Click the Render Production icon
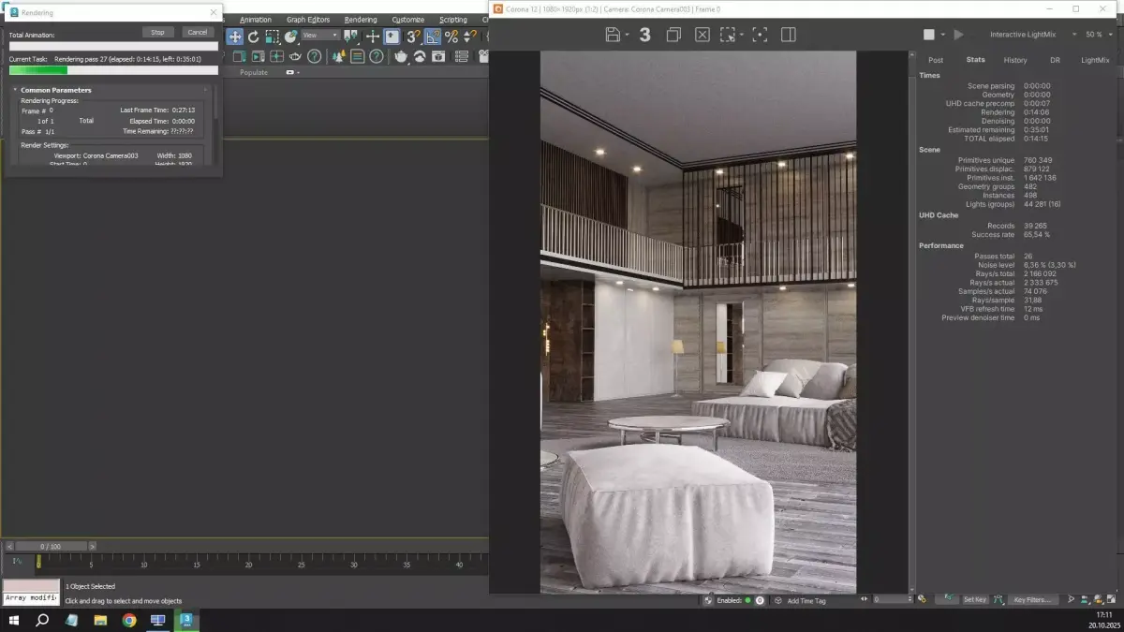The width and height of the screenshot is (1124, 632). (x=438, y=56)
